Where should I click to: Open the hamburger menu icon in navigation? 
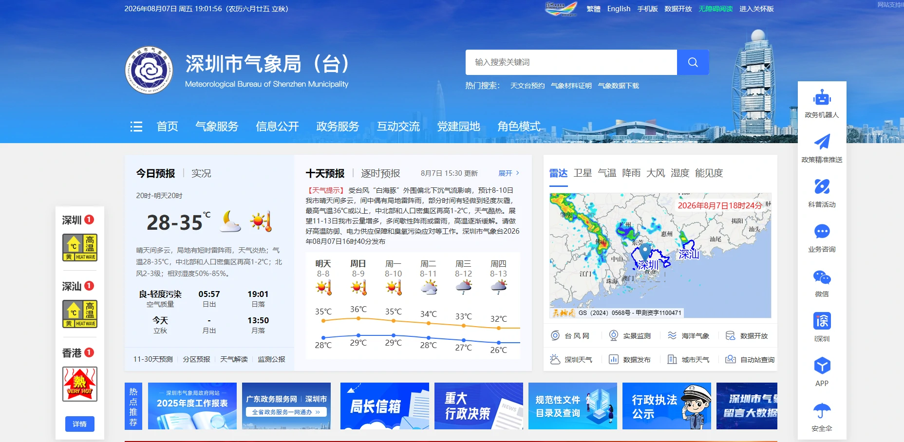(136, 127)
